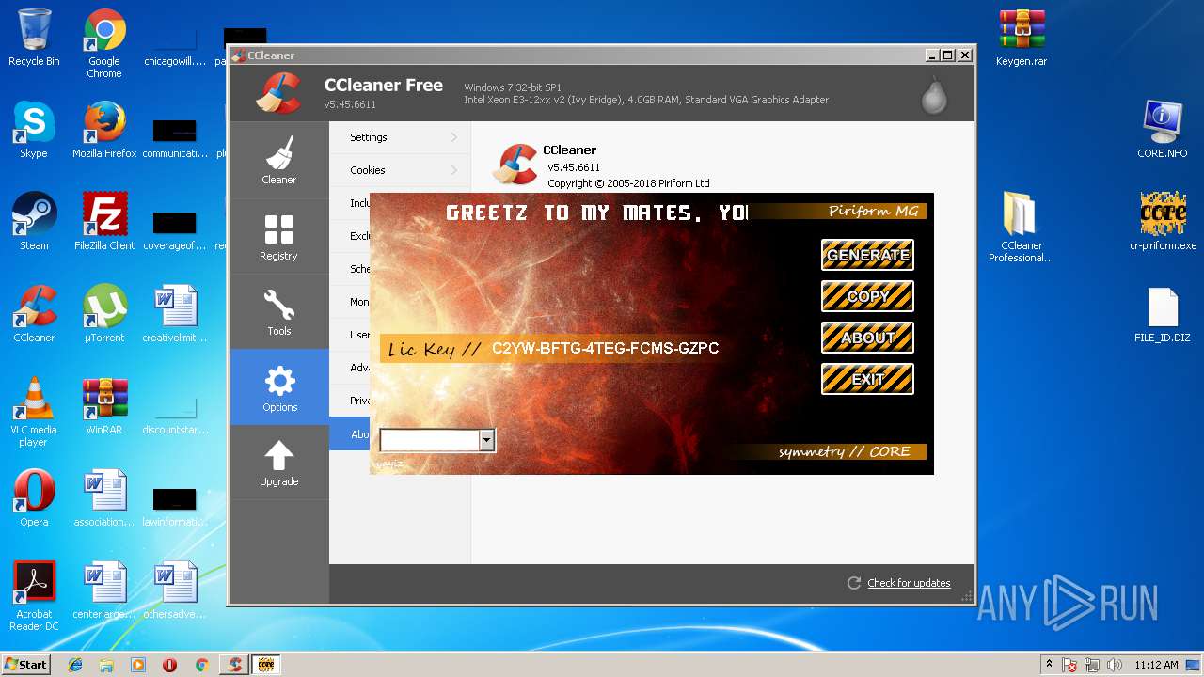Click the pear icon in CCleaner header
Screen dimensions: 1204x677
pyautogui.click(x=933, y=95)
